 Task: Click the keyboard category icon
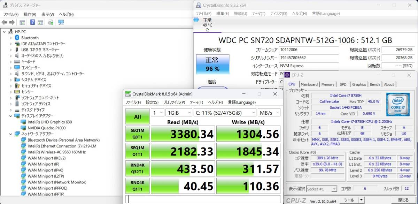click(17, 62)
